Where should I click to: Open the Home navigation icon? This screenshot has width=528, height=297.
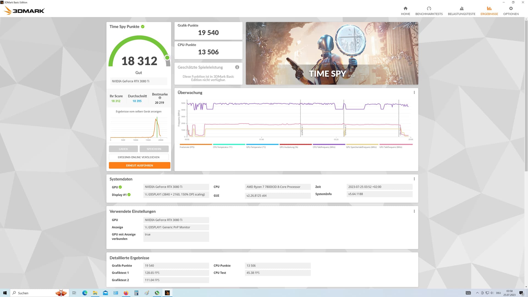[405, 9]
